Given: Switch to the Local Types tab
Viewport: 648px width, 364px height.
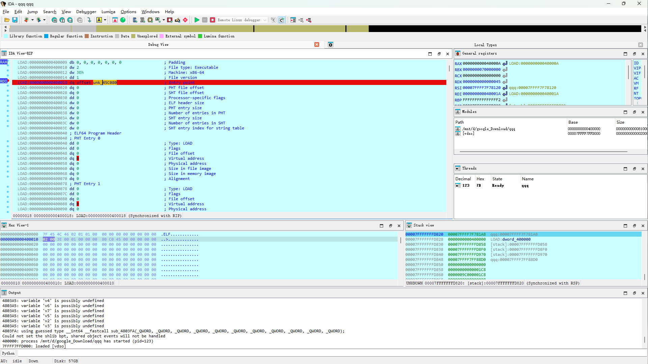Looking at the screenshot, I should coord(485,45).
